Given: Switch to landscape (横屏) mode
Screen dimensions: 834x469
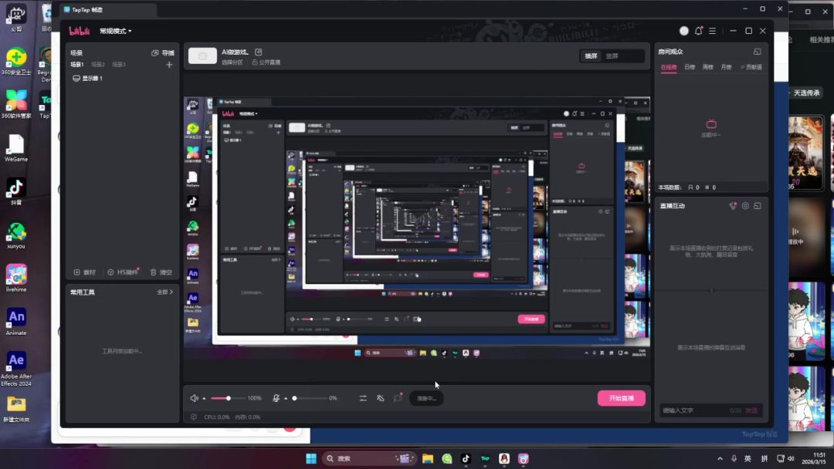Looking at the screenshot, I should 591,56.
